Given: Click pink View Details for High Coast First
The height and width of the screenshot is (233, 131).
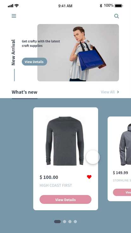Looking at the screenshot, I should point(65,199).
